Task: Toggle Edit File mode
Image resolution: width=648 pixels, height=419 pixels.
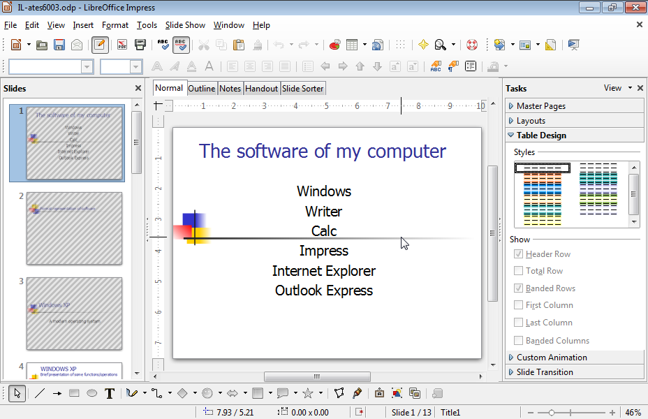Action: click(x=100, y=45)
